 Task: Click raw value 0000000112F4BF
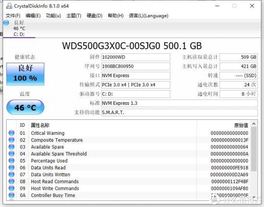click(230, 181)
